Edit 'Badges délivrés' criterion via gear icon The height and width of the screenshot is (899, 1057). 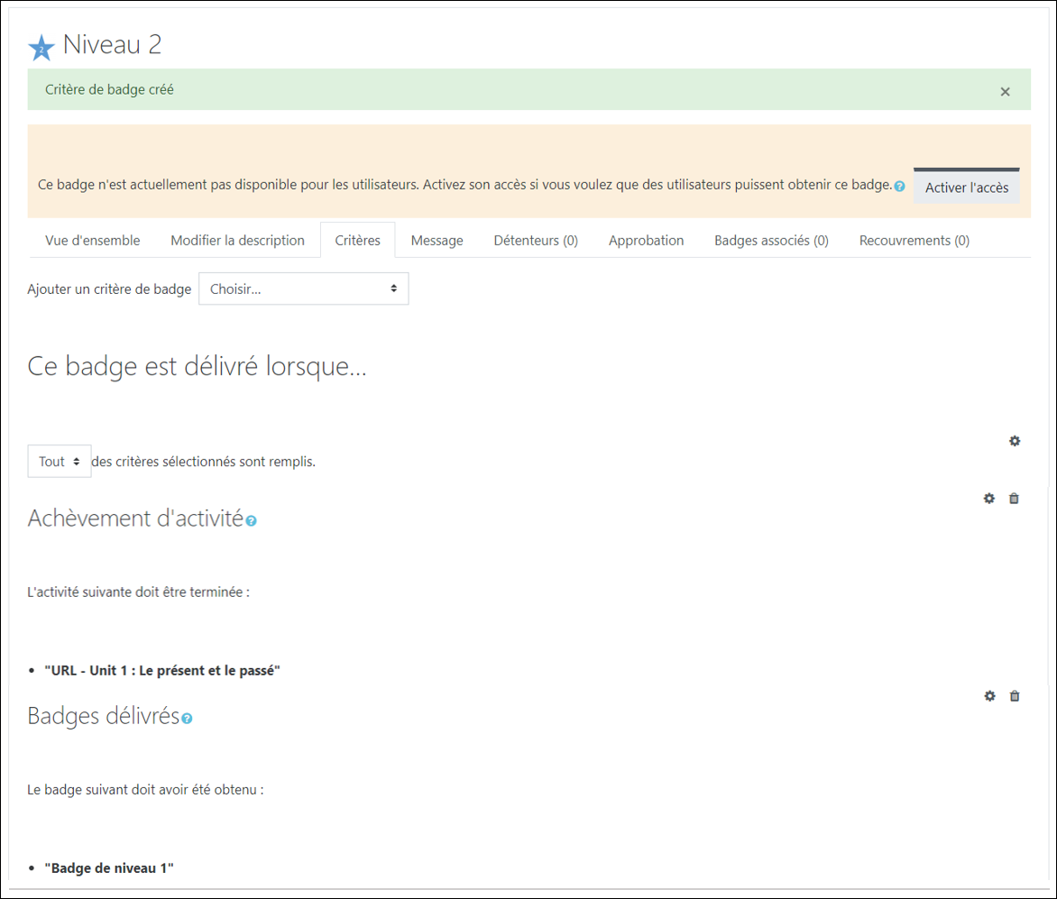click(989, 696)
